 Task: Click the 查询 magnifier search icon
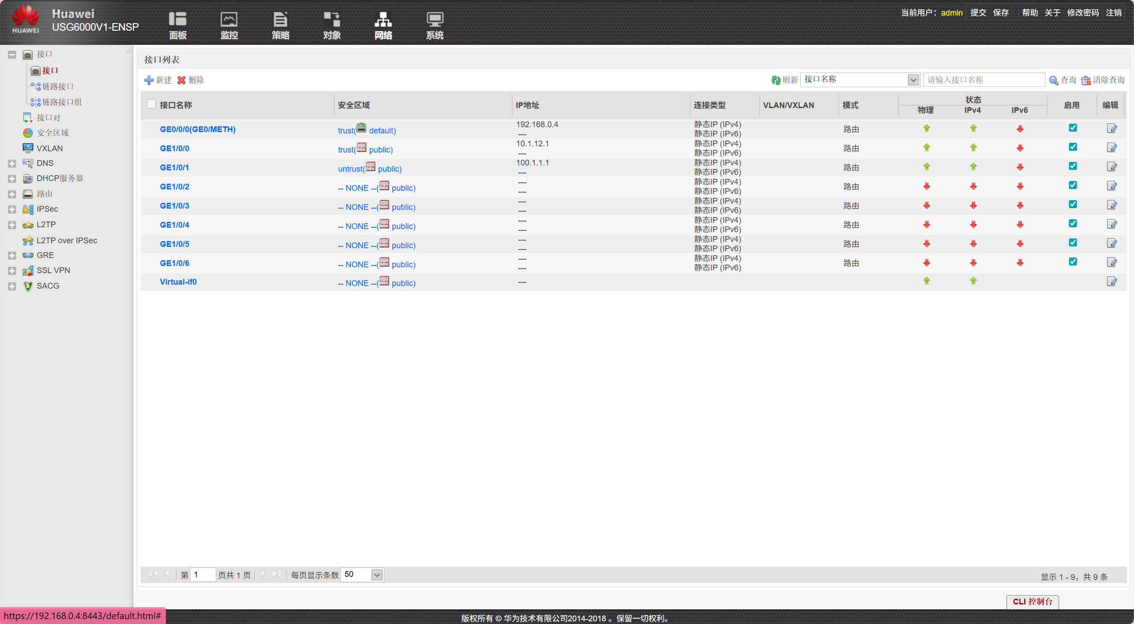coord(1053,80)
